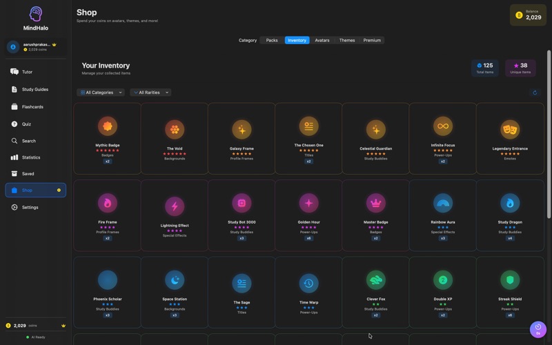
Task: Click the Study Dragon flame icon
Action: 510,203
